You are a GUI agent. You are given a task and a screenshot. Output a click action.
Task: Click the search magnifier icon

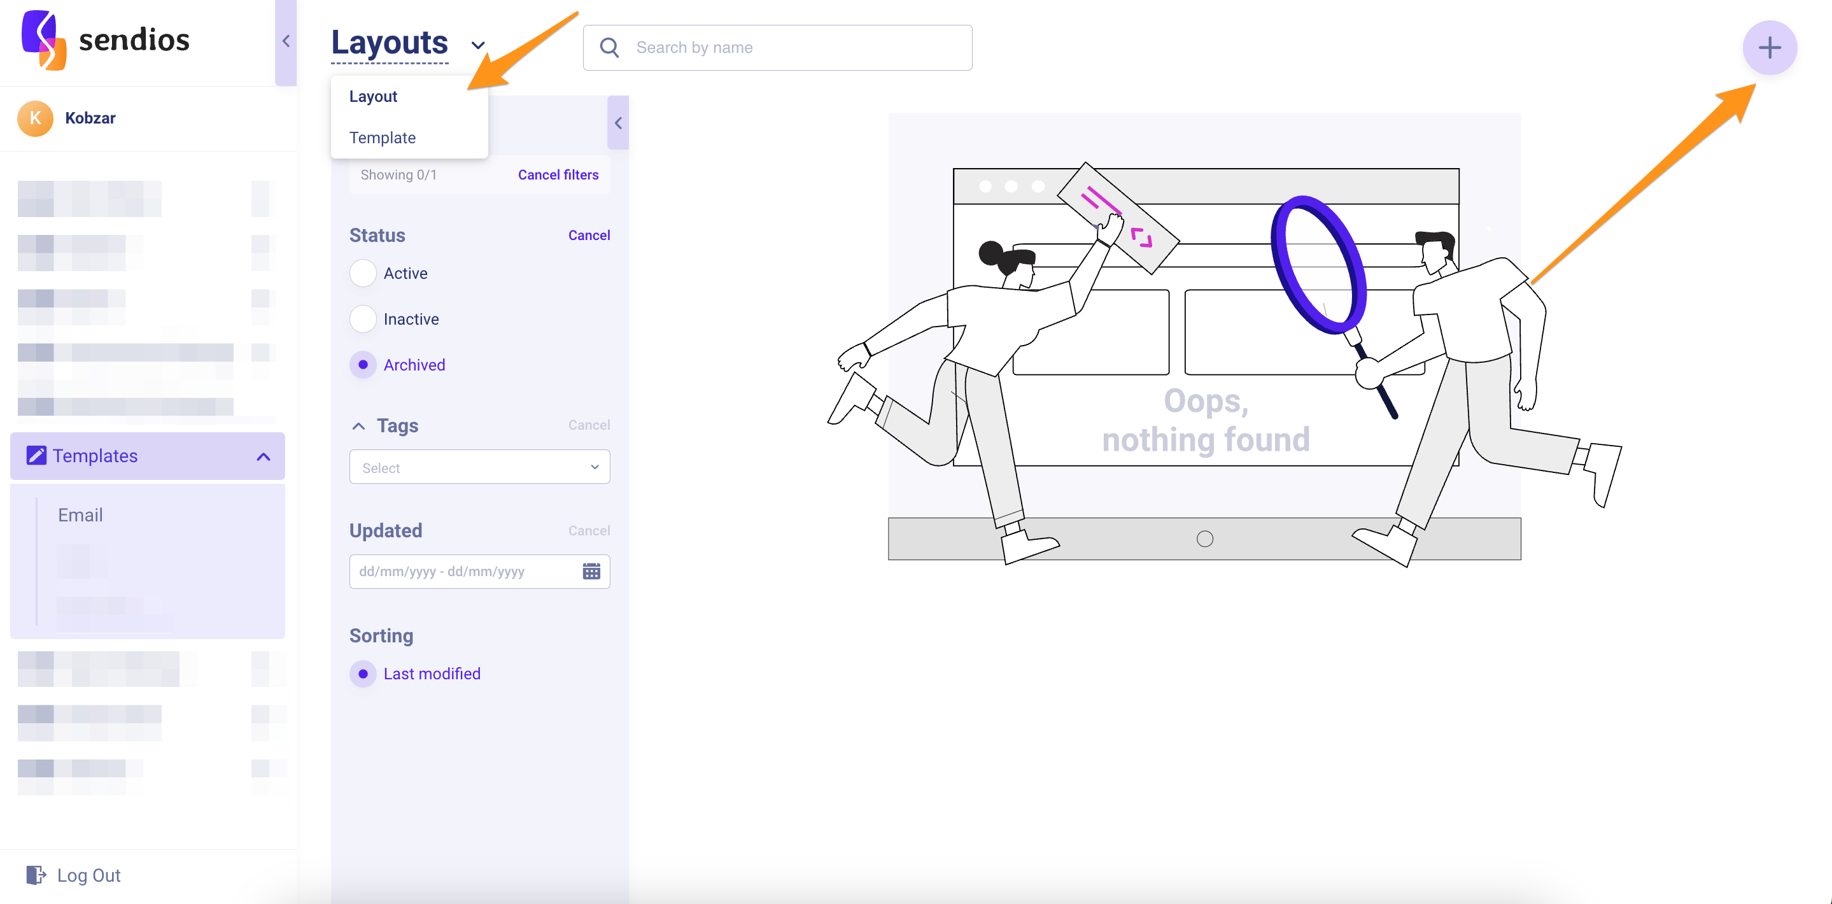point(609,48)
